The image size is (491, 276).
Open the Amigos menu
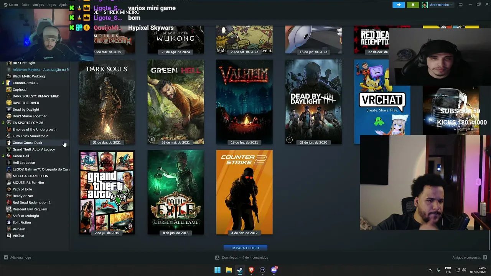[38, 5]
